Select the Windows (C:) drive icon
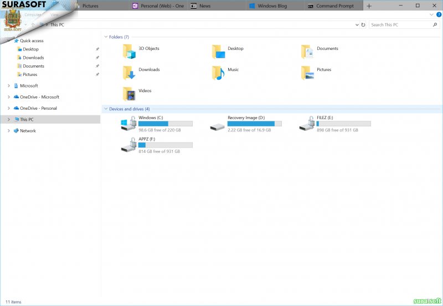The image size is (443, 306). tap(128, 124)
